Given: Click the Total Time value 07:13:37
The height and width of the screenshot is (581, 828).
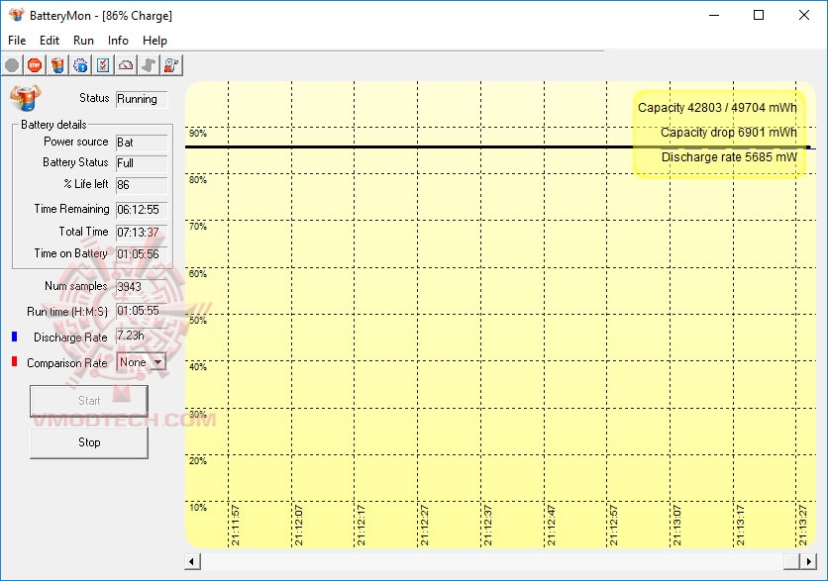Looking at the screenshot, I should click(x=142, y=233).
